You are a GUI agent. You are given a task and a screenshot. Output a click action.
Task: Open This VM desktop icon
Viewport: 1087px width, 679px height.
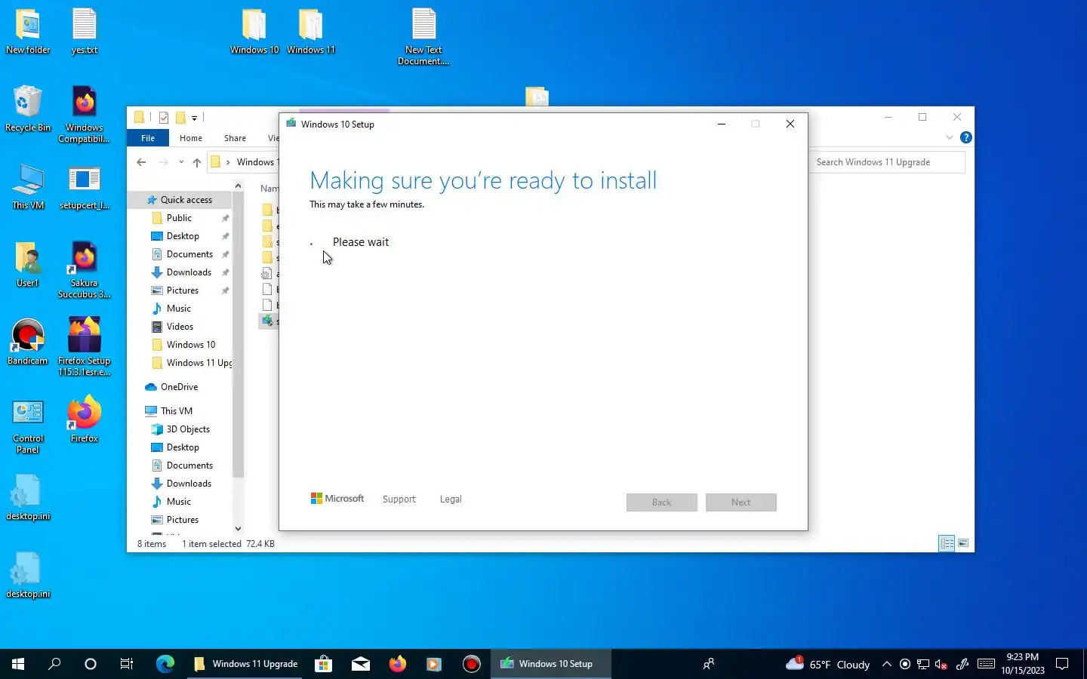pyautogui.click(x=28, y=187)
